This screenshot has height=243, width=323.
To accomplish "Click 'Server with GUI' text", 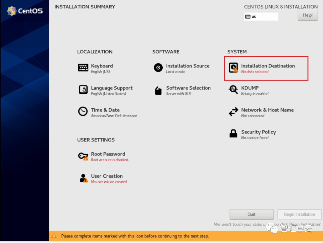I will (x=178, y=94).
